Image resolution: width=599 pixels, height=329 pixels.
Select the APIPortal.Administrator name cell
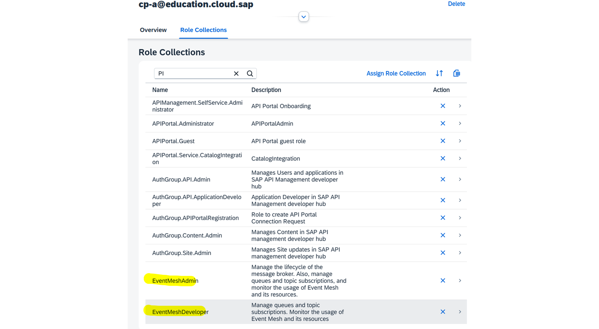183,124
